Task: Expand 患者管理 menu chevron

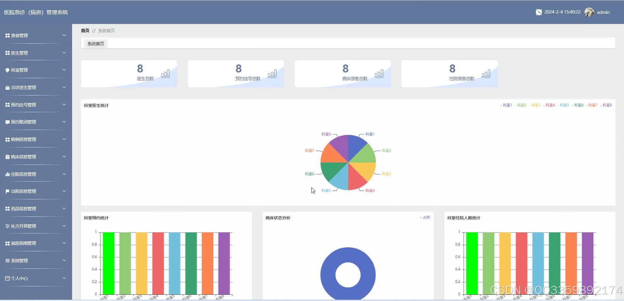Action: pyautogui.click(x=64, y=35)
